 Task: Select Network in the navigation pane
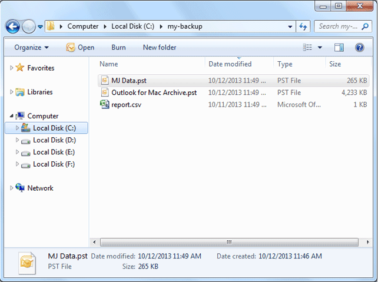click(40, 188)
